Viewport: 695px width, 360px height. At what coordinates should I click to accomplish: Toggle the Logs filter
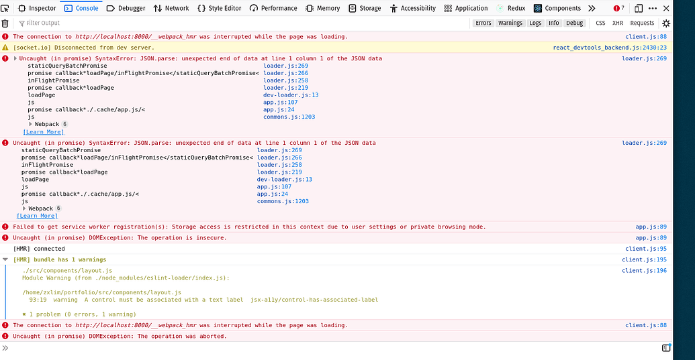(535, 23)
